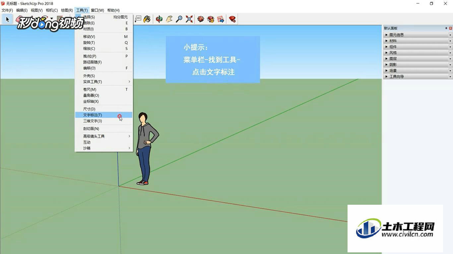Pin the 默认面板 tray with the pin icon

(446, 28)
